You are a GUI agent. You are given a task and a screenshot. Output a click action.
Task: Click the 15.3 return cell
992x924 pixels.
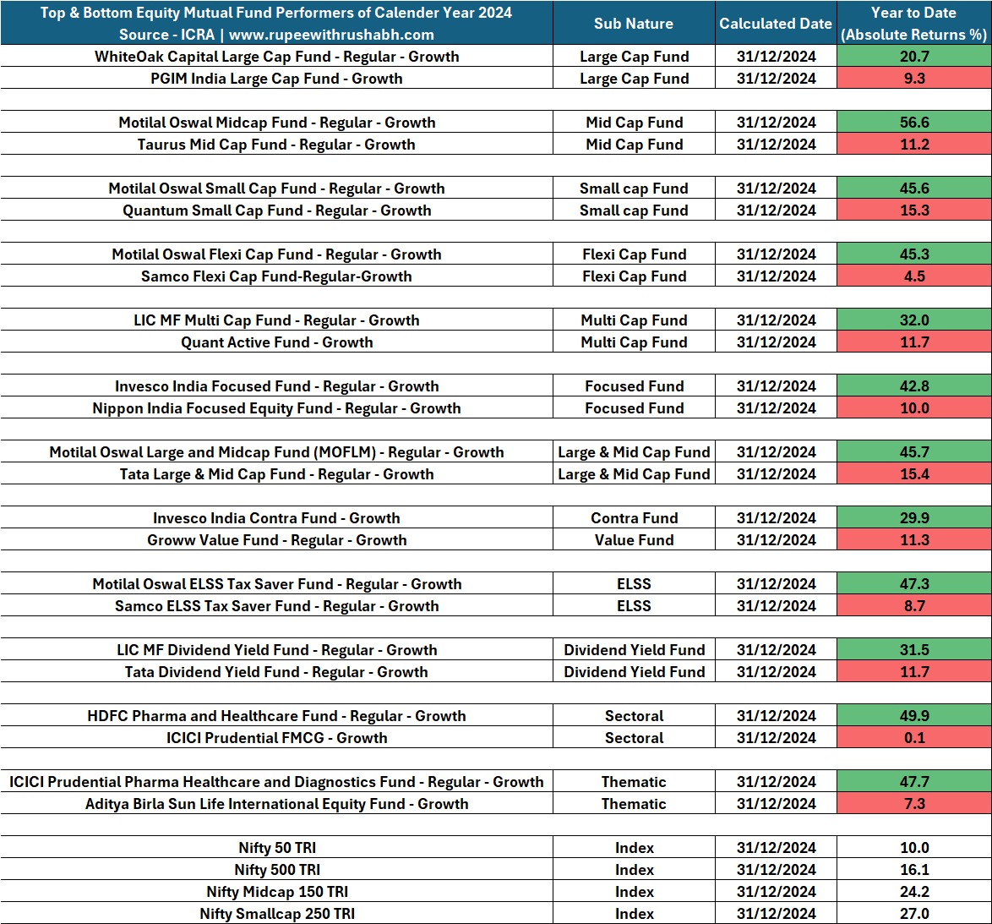[914, 210]
